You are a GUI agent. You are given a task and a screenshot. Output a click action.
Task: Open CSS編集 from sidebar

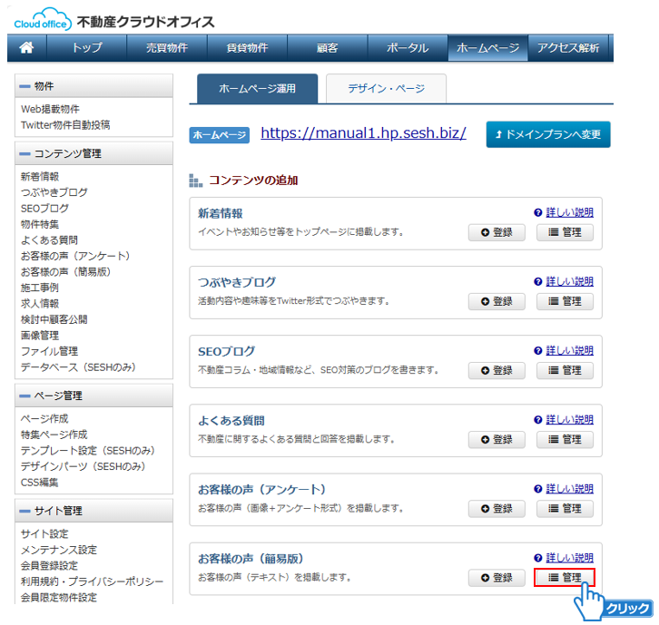[x=39, y=482]
